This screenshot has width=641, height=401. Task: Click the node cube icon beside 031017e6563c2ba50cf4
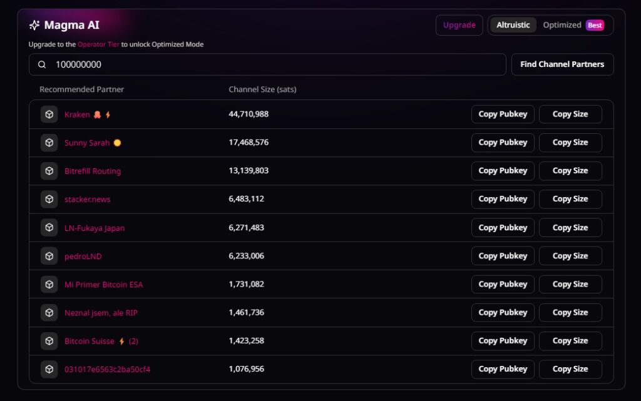(49, 369)
